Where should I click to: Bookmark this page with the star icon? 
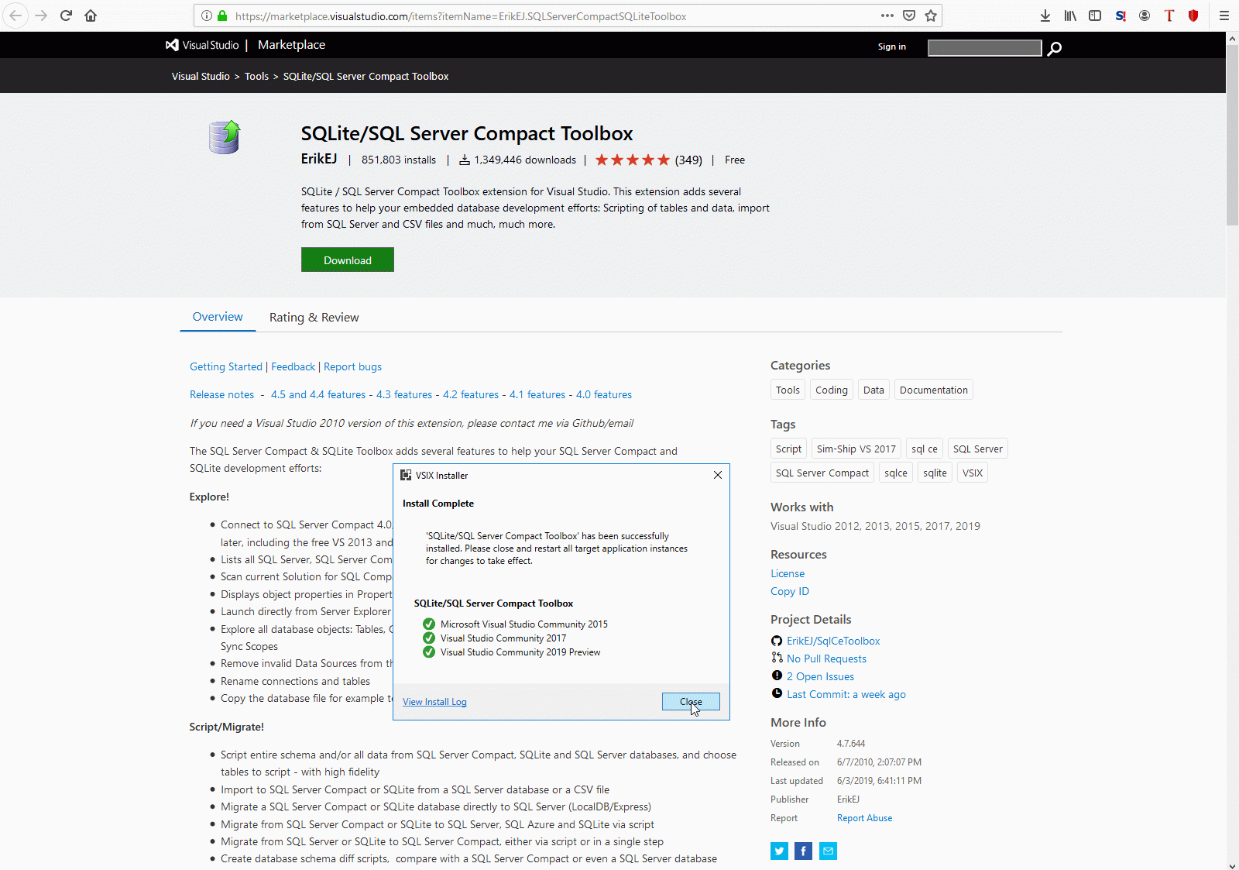point(931,15)
